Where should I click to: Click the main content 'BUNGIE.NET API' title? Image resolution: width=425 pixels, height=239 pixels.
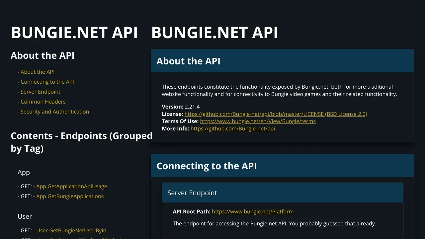pos(214,33)
